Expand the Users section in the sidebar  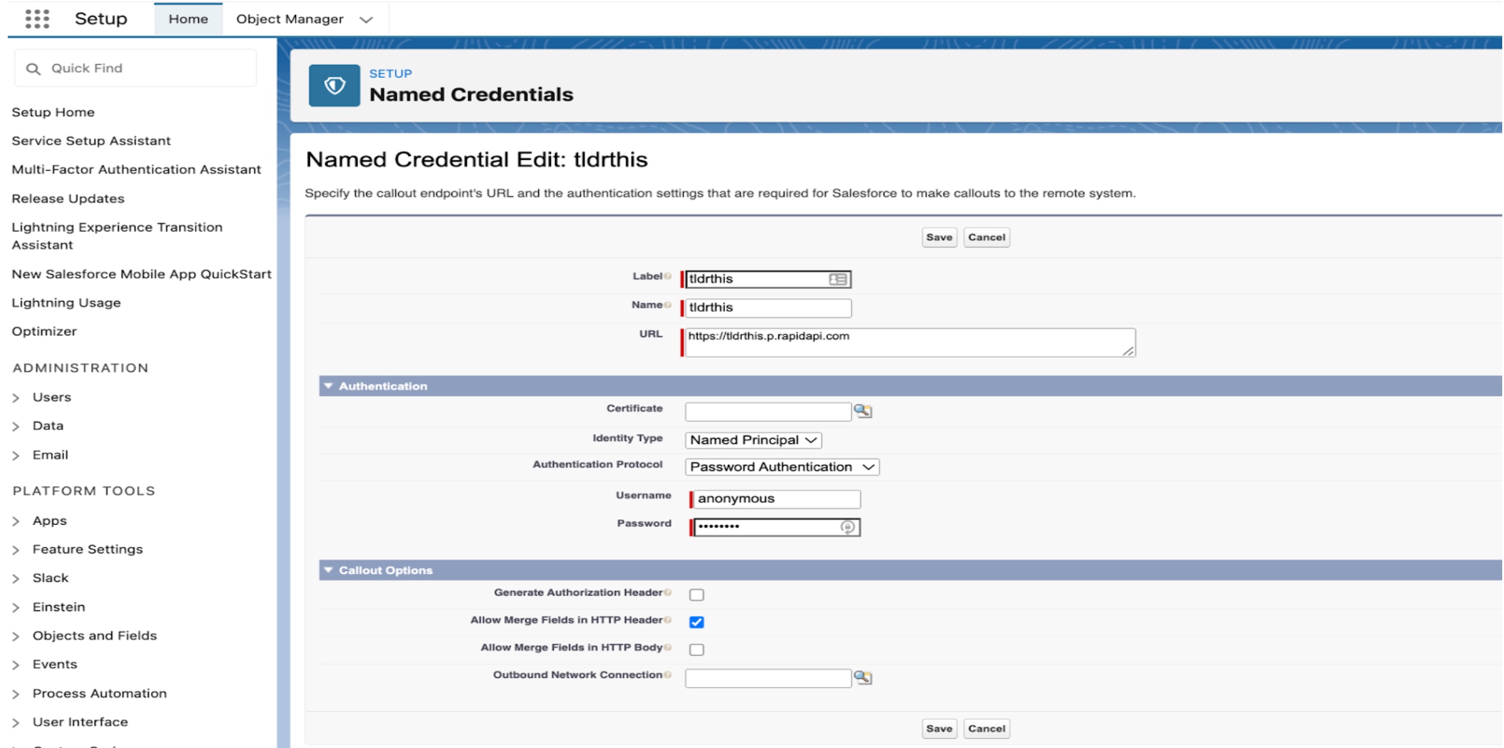[x=16, y=397]
